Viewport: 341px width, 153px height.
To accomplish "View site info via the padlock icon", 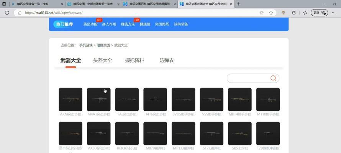I will click(20, 13).
